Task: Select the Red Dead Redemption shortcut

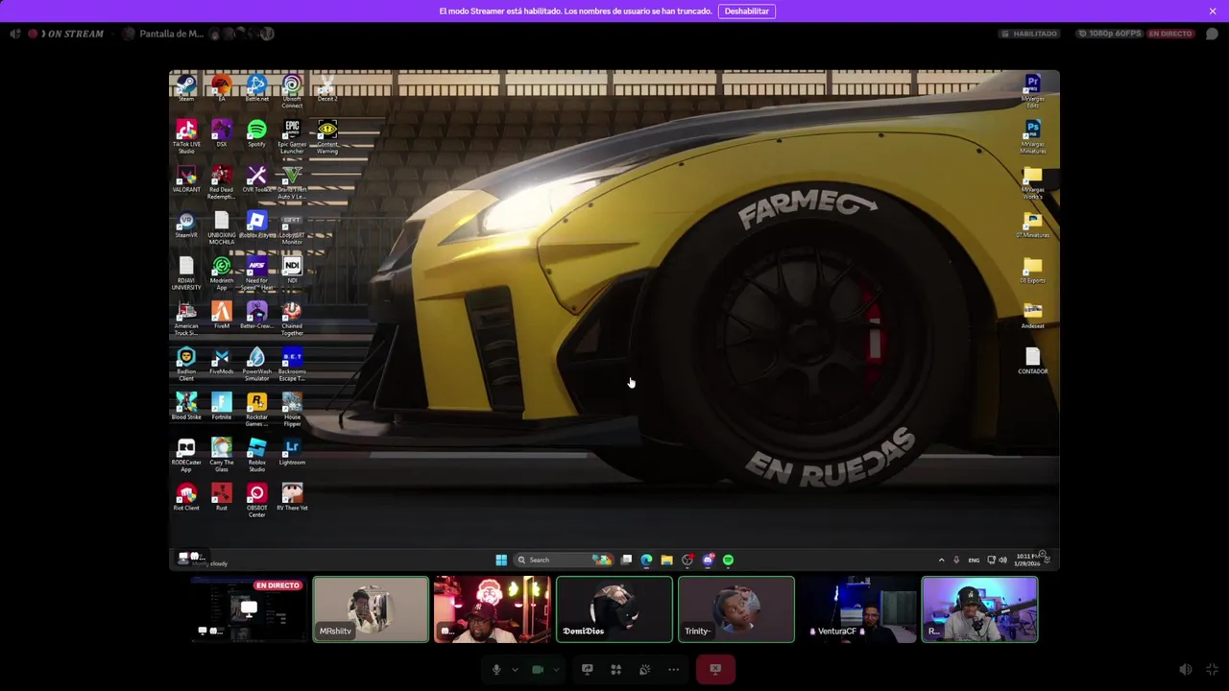Action: [x=222, y=182]
